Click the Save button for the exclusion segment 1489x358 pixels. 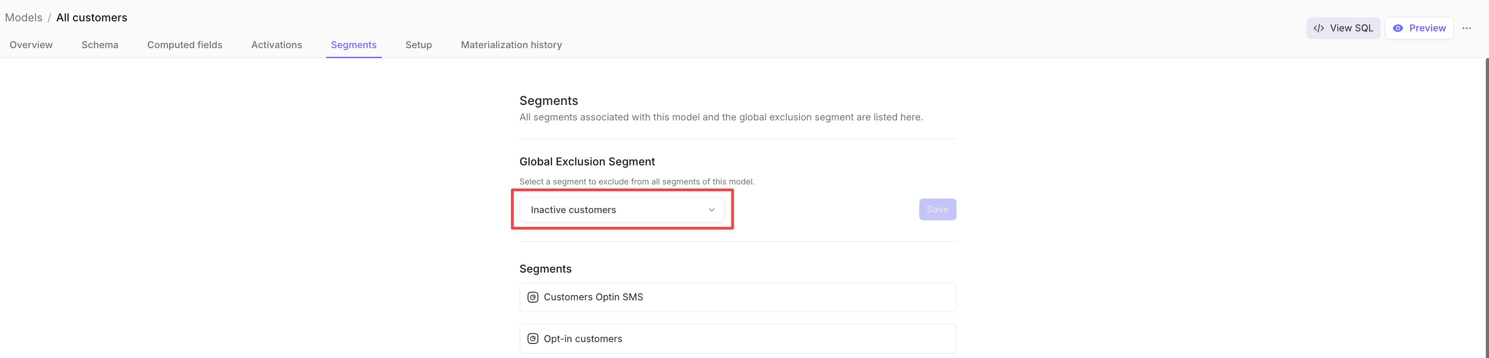[937, 209]
